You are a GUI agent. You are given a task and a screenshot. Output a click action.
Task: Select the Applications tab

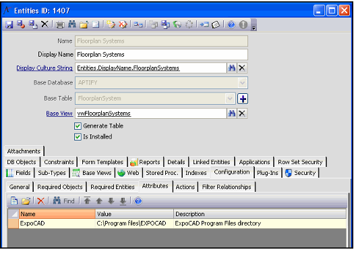click(x=254, y=162)
